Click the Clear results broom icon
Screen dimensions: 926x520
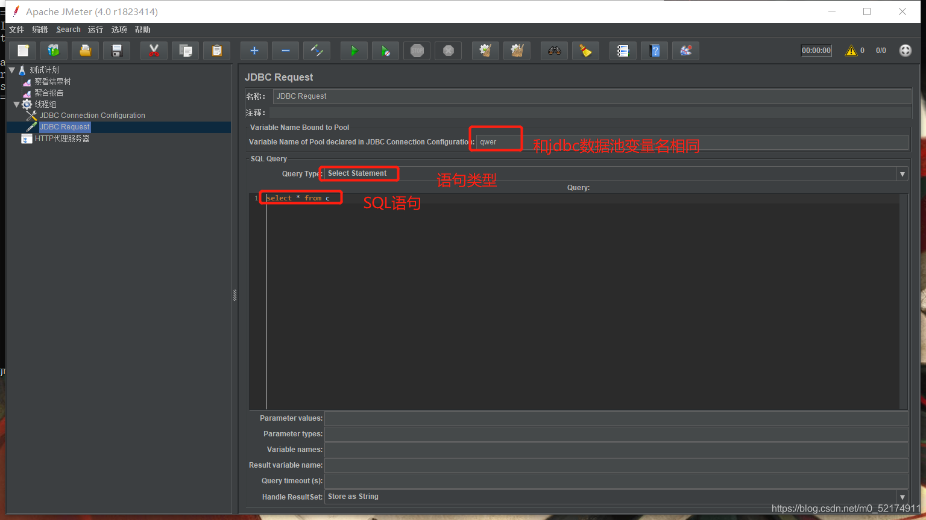pyautogui.click(x=485, y=51)
